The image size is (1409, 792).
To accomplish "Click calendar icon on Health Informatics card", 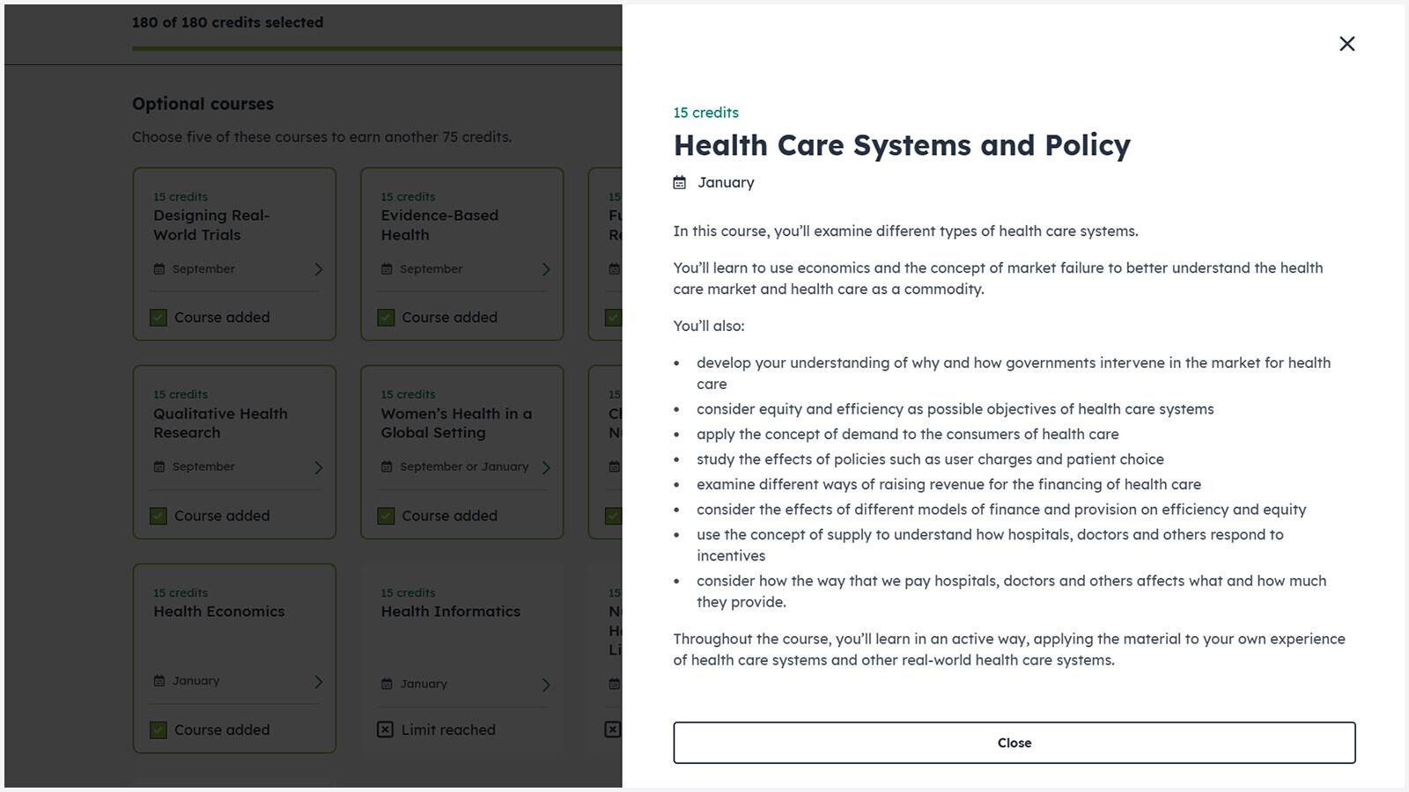I will (387, 684).
